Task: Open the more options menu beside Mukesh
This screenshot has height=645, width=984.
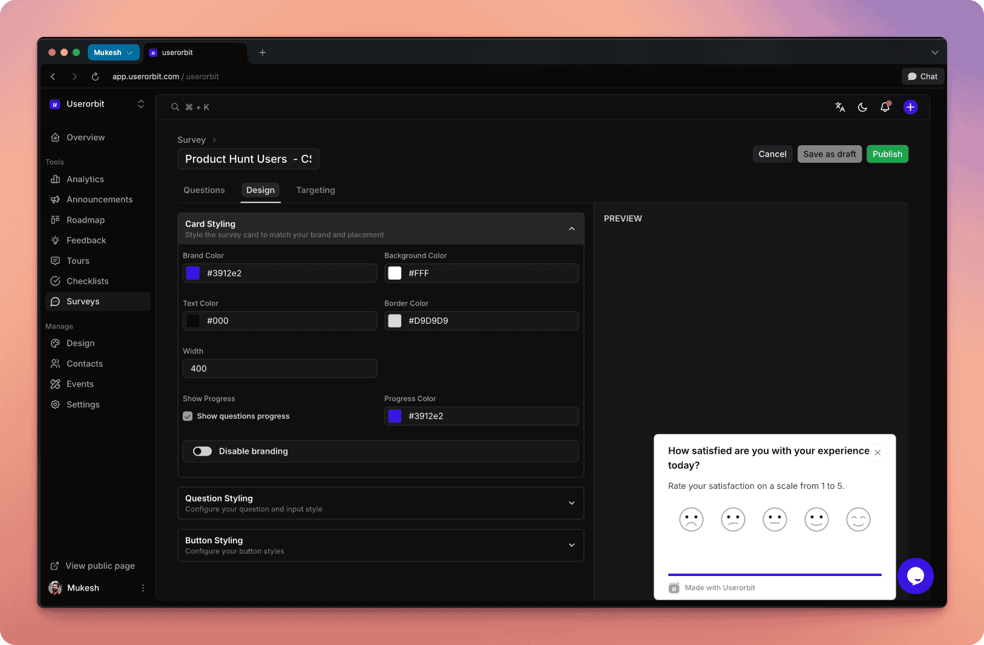Action: point(143,588)
